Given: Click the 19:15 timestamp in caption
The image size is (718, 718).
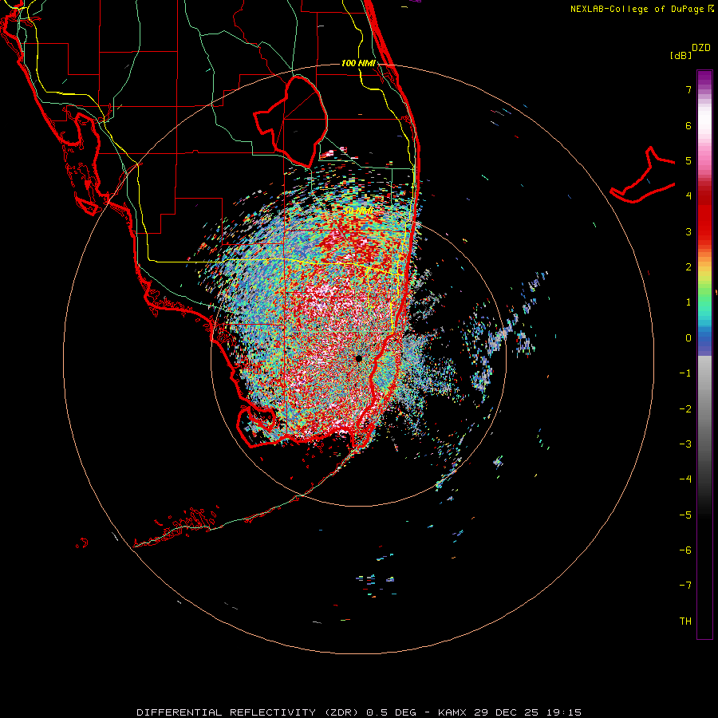Looking at the screenshot, I should 564,712.
